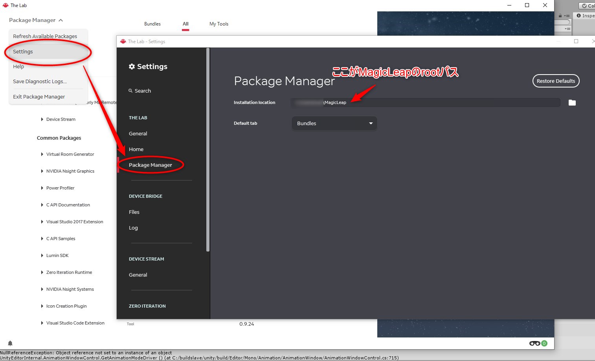Open General under Device Stream
This screenshot has height=361, width=595.
click(x=138, y=275)
